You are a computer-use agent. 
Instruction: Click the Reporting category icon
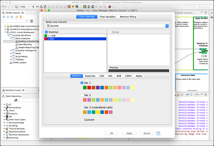tap(7, 138)
